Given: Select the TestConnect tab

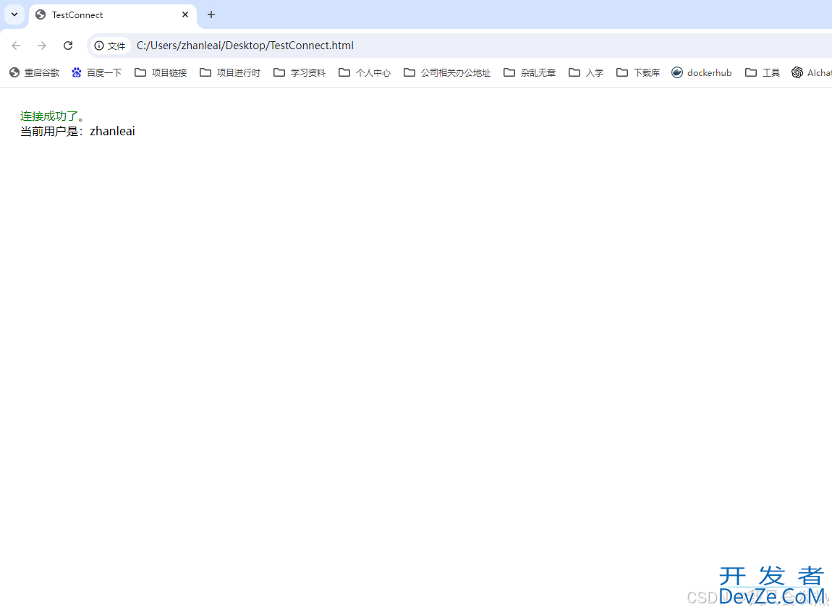Looking at the screenshot, I should pyautogui.click(x=112, y=15).
